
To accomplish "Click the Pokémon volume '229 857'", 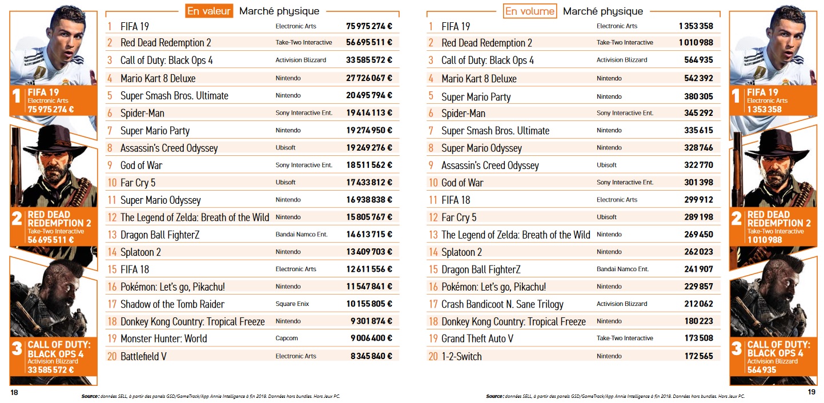I will point(698,287).
